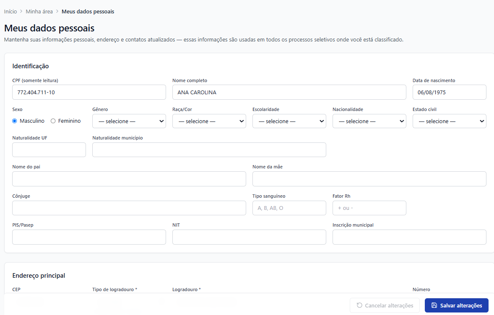Click the Tipo sanguíneo field

[x=289, y=208]
